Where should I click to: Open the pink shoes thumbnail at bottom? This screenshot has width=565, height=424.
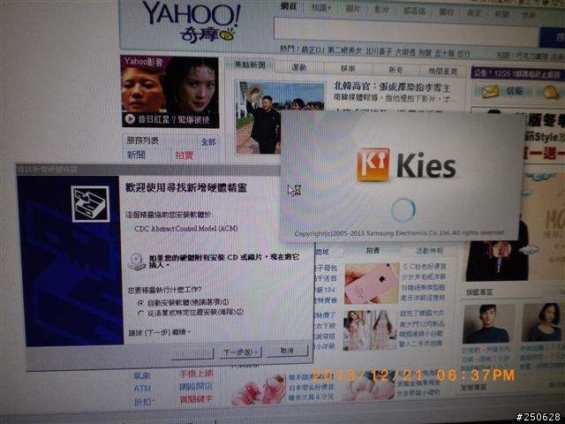coord(259,390)
